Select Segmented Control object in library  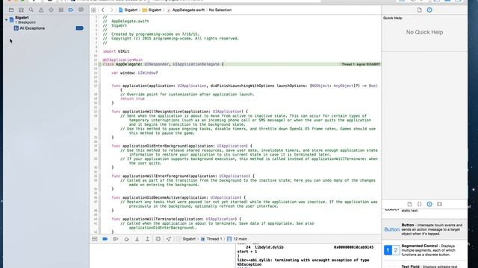pos(424,250)
